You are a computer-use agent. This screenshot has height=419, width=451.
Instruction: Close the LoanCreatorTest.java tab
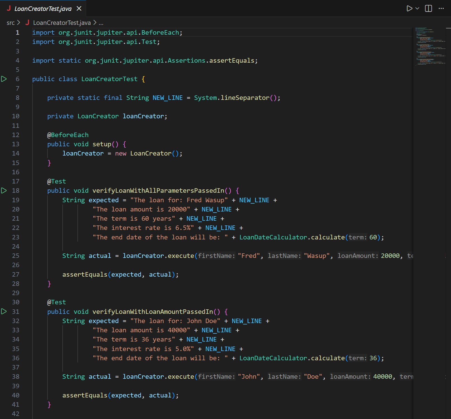79,8
